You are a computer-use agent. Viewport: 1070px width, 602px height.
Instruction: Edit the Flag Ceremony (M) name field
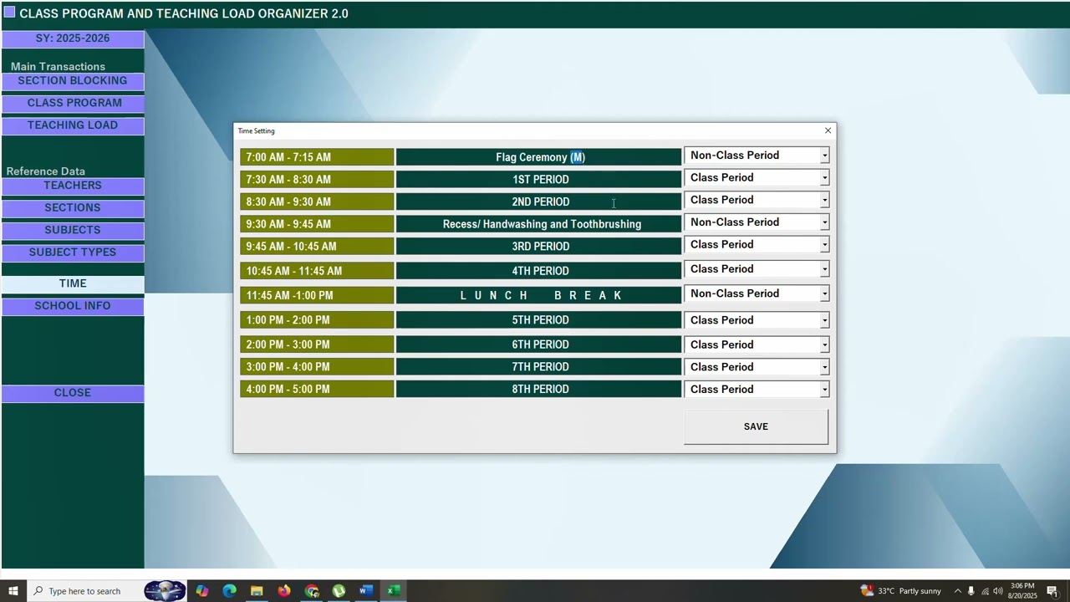point(538,157)
